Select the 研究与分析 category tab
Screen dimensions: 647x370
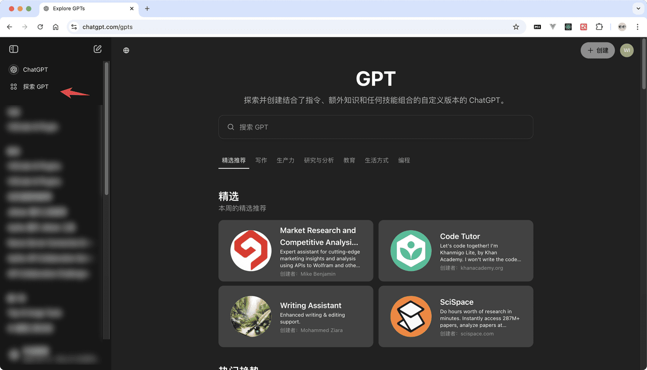318,160
